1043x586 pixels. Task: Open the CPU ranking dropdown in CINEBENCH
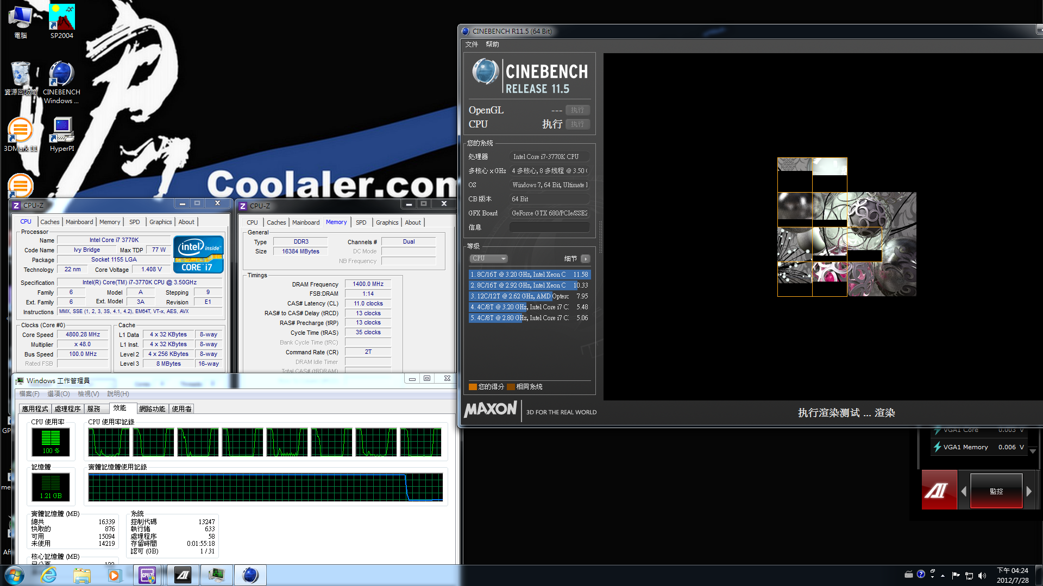point(488,259)
